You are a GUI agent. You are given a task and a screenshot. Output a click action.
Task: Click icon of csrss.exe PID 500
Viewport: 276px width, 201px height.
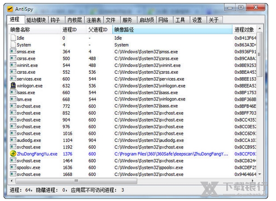pos(13,58)
